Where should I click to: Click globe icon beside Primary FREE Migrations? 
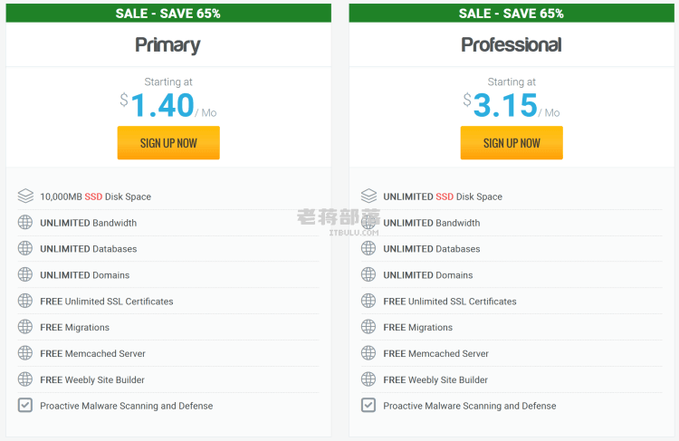pyautogui.click(x=25, y=327)
